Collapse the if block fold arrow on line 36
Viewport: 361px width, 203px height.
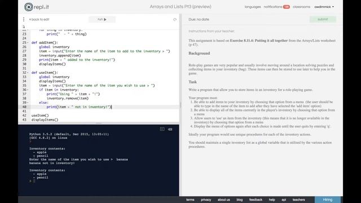[x=28, y=90]
